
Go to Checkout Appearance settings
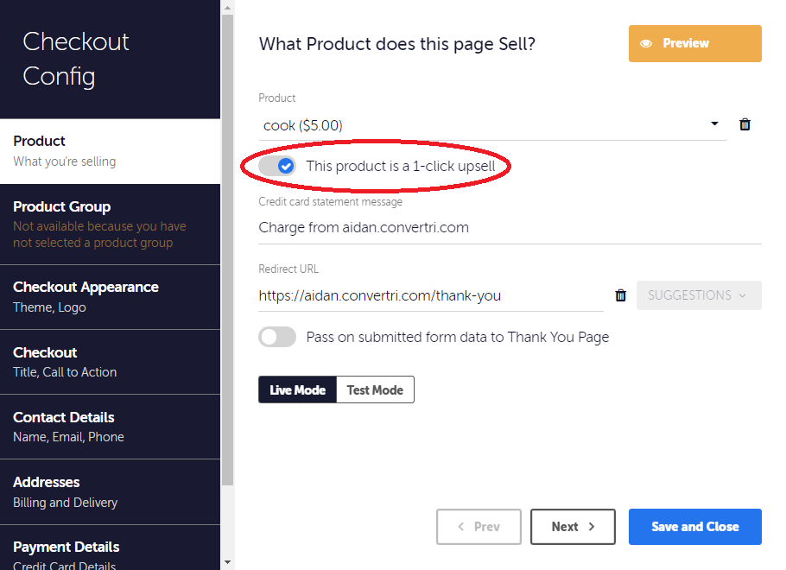(110, 296)
